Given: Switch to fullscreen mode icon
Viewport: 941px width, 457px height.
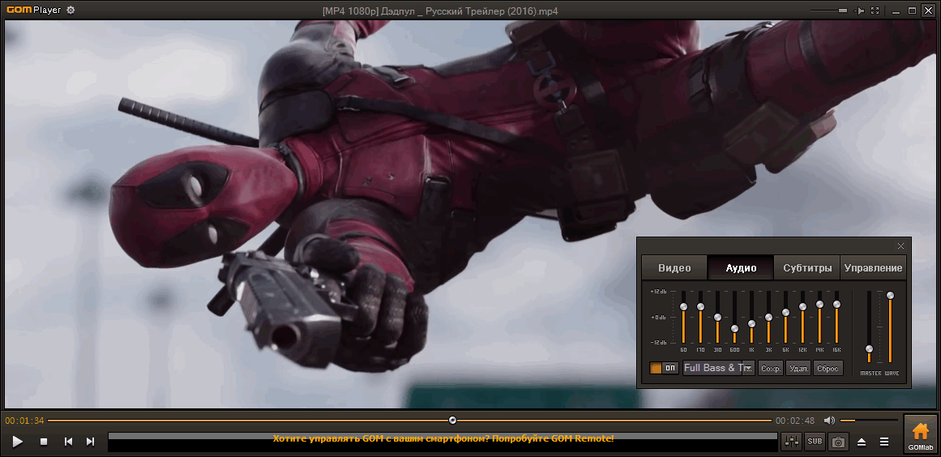Looking at the screenshot, I should (x=875, y=11).
